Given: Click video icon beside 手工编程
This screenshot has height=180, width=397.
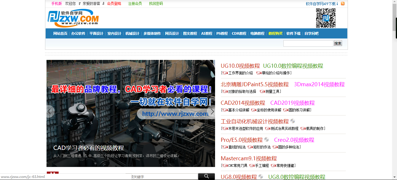Looking at the screenshot, I should (x=252, y=166).
